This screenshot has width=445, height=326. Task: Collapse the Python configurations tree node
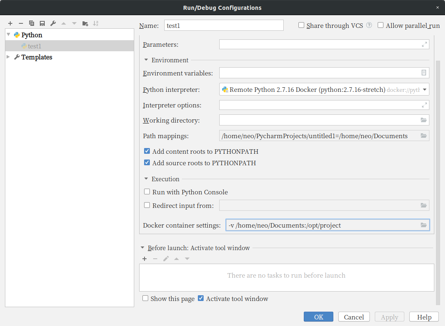pyautogui.click(x=9, y=34)
